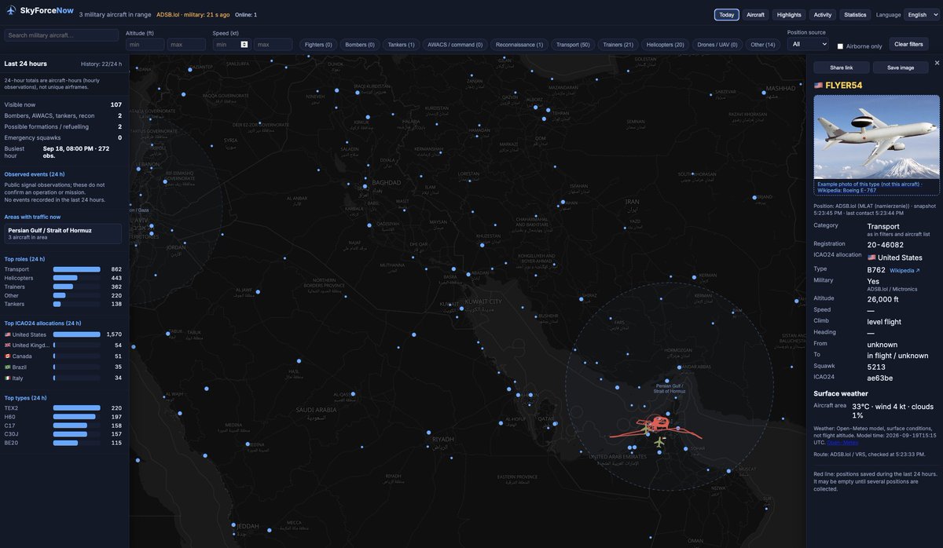
Task: Click the Italy flag in allocations list
Action: [8, 378]
